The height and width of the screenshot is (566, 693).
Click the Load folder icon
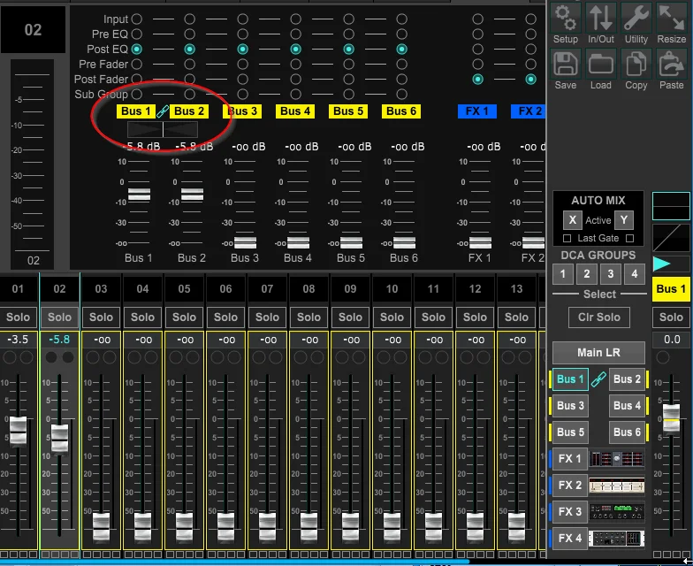coord(601,64)
